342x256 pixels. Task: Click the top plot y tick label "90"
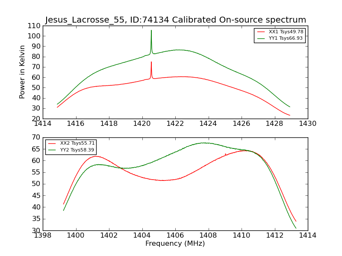pyautogui.click(x=36, y=47)
